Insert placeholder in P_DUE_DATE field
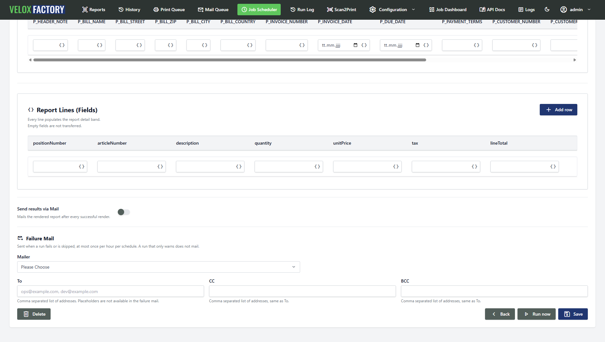Screen dimensions: 605x342 click(426, 45)
